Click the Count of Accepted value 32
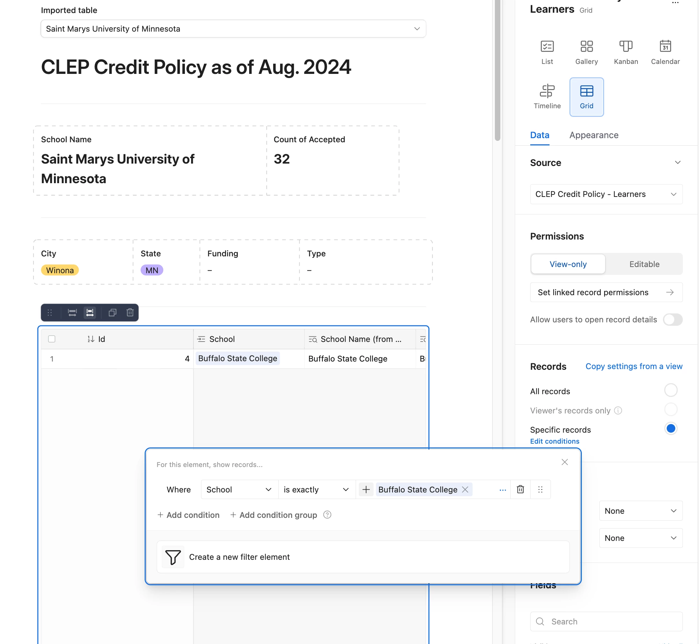 [281, 159]
